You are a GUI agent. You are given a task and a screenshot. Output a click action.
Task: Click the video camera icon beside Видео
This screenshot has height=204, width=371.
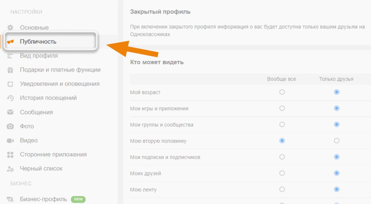(x=10, y=141)
